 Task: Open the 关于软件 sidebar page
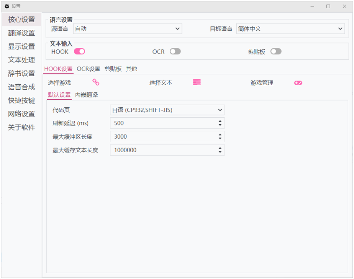21,128
